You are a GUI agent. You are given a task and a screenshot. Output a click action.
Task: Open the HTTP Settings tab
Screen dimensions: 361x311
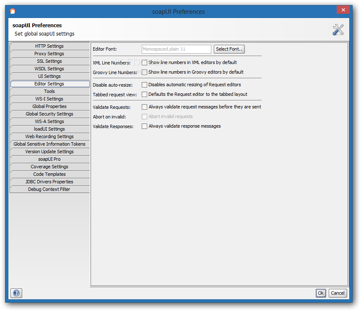pos(49,46)
